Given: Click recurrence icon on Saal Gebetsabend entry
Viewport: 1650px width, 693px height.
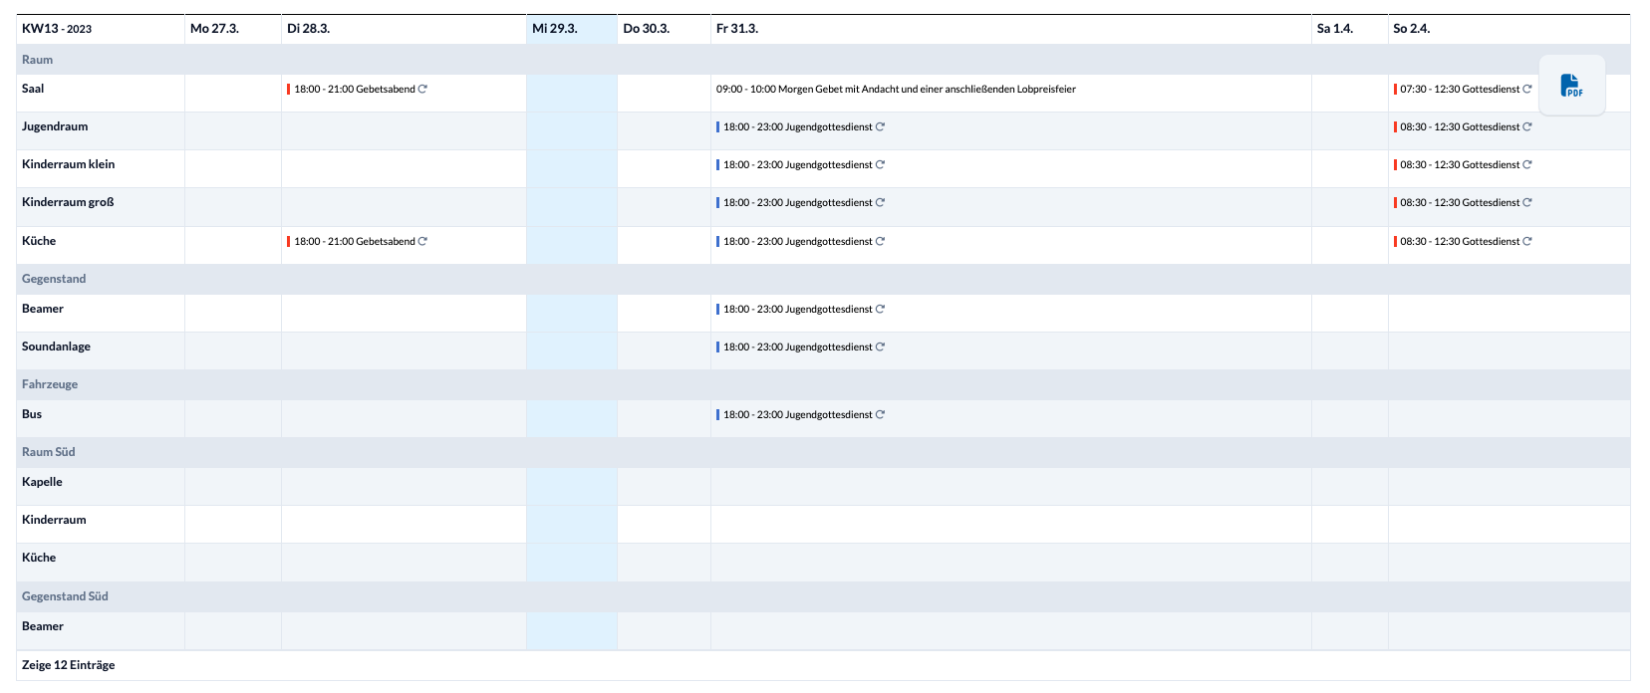Looking at the screenshot, I should (x=422, y=89).
